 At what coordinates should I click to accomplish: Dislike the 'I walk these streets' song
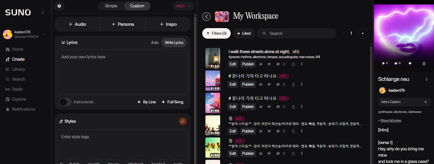(269, 64)
